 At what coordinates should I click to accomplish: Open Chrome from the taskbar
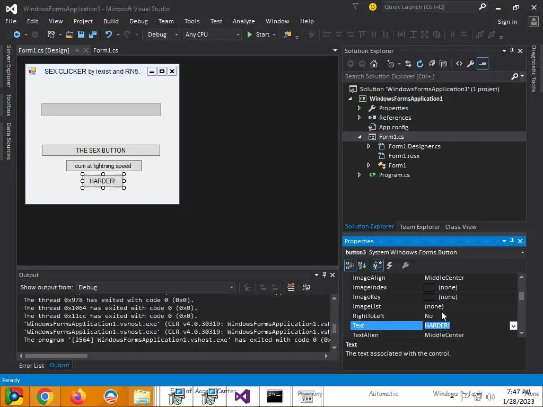click(45, 396)
